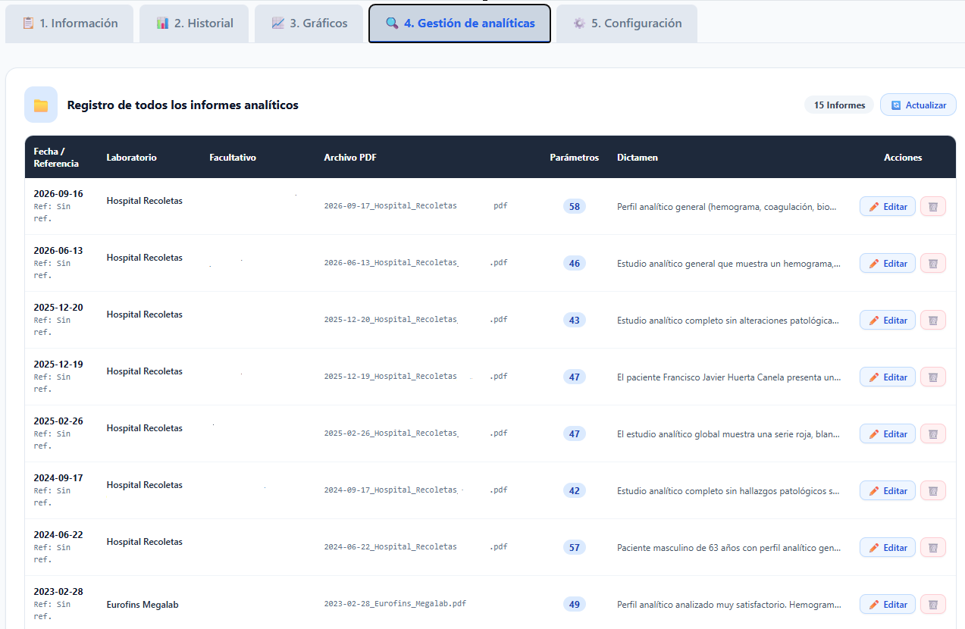Edit the 2026-06-13 report
The image size is (965, 629).
click(x=888, y=264)
